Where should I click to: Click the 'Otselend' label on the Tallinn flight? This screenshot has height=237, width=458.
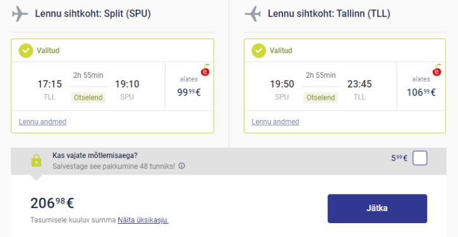[x=320, y=97]
